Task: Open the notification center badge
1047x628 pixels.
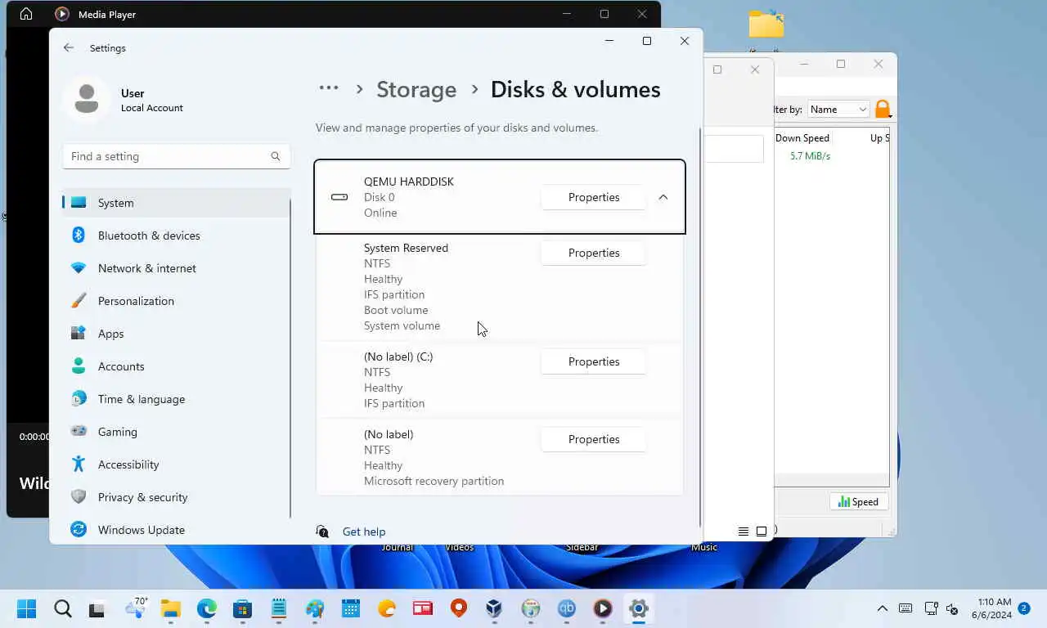Action: tap(1024, 608)
